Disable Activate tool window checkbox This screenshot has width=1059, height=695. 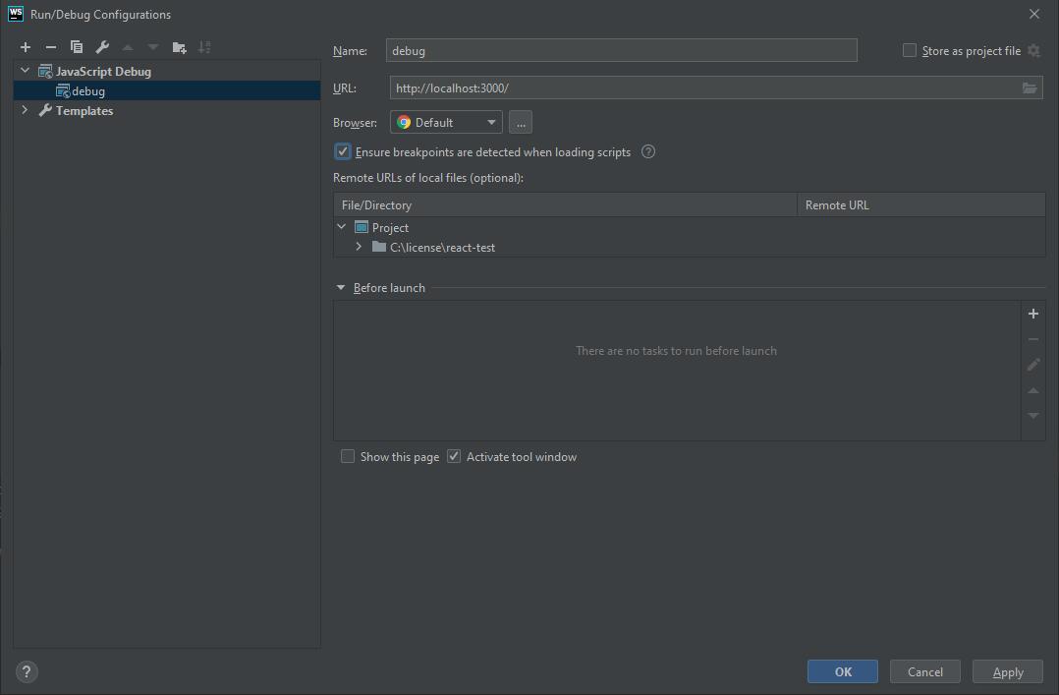click(454, 457)
